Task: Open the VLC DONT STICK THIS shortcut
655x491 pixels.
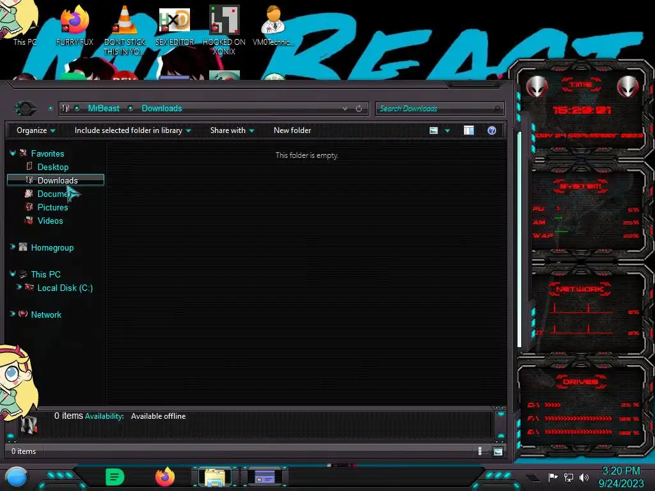Action: (125, 30)
